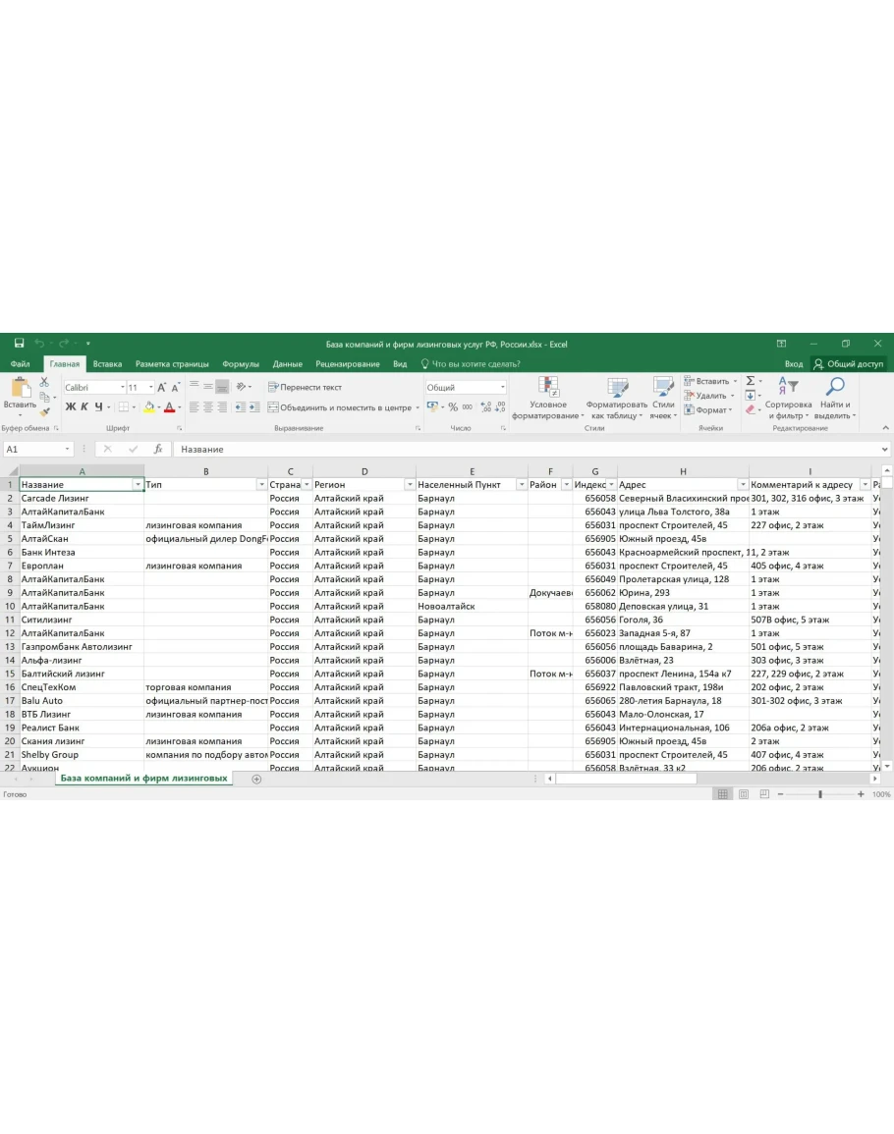Apply cell borders icon
Viewport: 894px width, 1134px height.
tap(124, 407)
